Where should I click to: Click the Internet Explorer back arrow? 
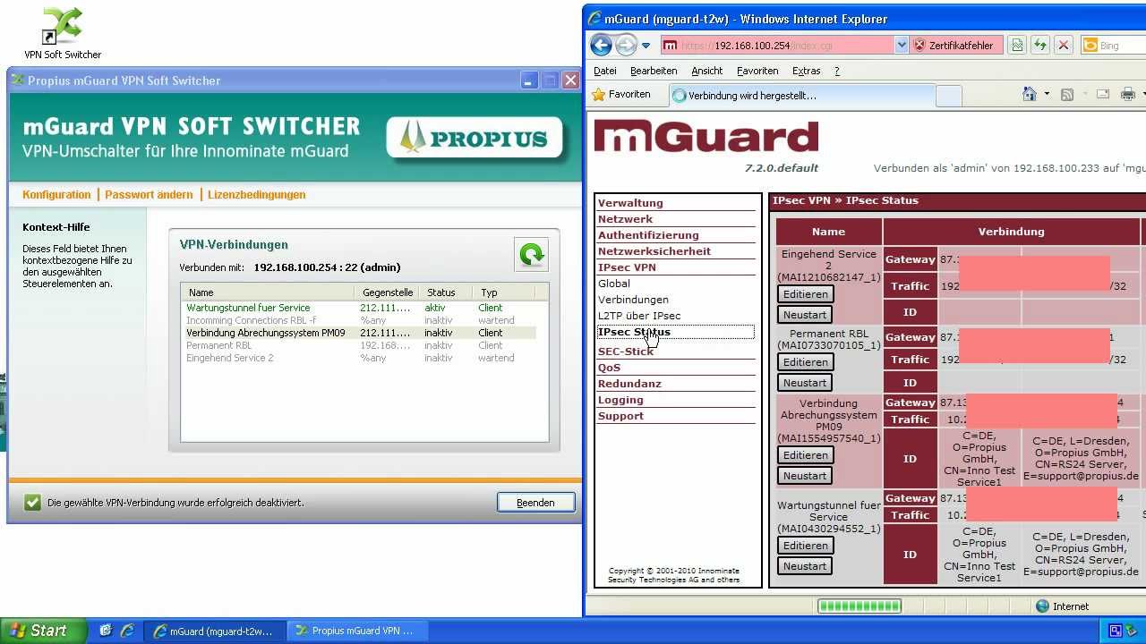pos(602,45)
